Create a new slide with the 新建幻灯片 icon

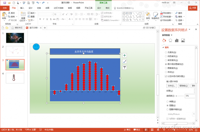pyautogui.click(x=23, y=14)
